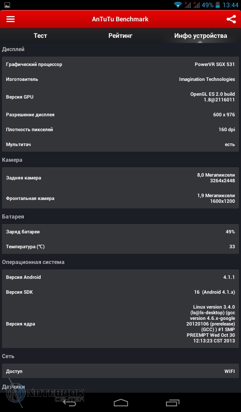
Task: Tap the Графический процессор row
Action: [120, 64]
